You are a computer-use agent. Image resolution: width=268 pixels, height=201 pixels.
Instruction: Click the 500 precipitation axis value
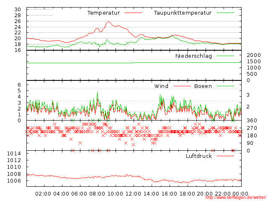(252, 74)
